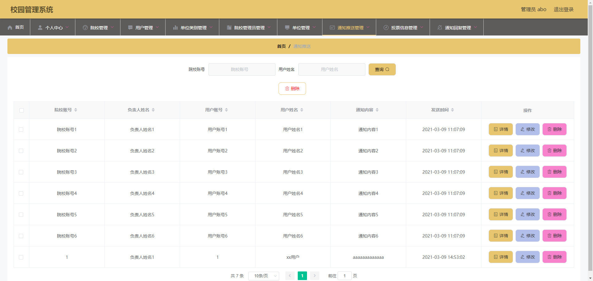Viewport: 593px width, 281px height.
Task: Click the 用户姓名 search input field
Action: tap(332, 69)
